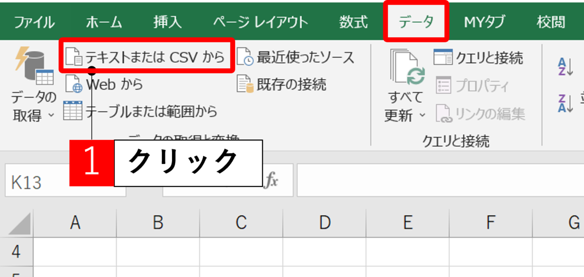584x277 pixels.
Task: Click the Web から globe icon
Action: (x=73, y=85)
